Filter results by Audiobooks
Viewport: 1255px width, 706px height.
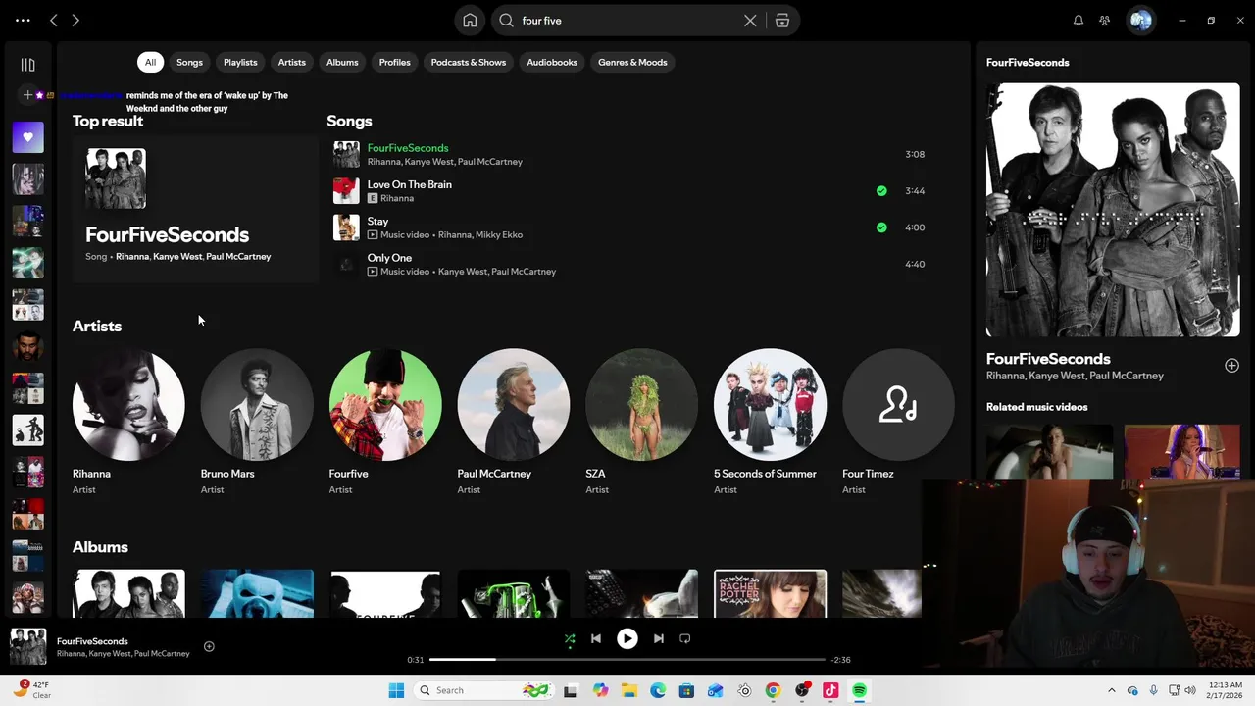pyautogui.click(x=552, y=62)
